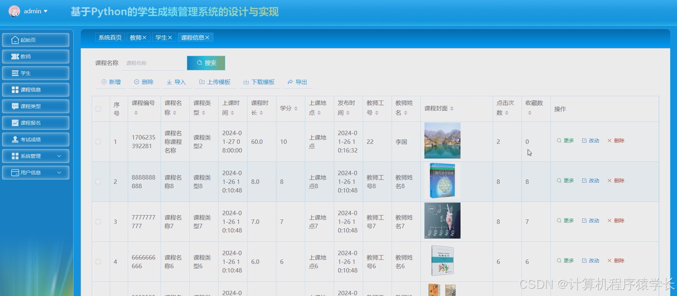Image resolution: width=677 pixels, height=296 pixels.
Task: Open the 考试成绩 sidebar menu
Action: pyautogui.click(x=36, y=139)
